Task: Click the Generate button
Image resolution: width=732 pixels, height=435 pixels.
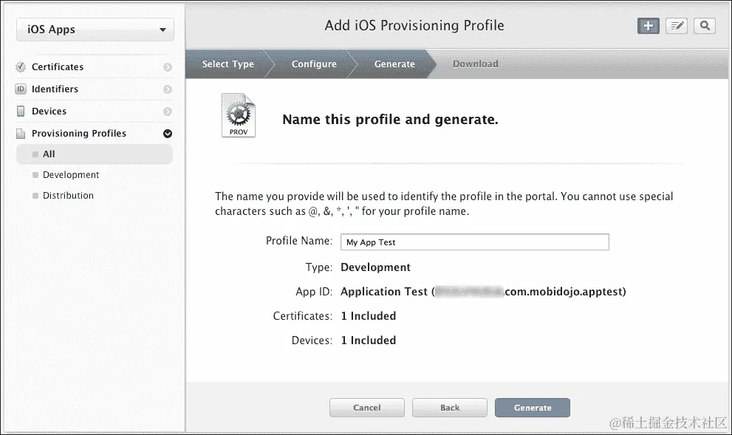Action: (x=533, y=408)
